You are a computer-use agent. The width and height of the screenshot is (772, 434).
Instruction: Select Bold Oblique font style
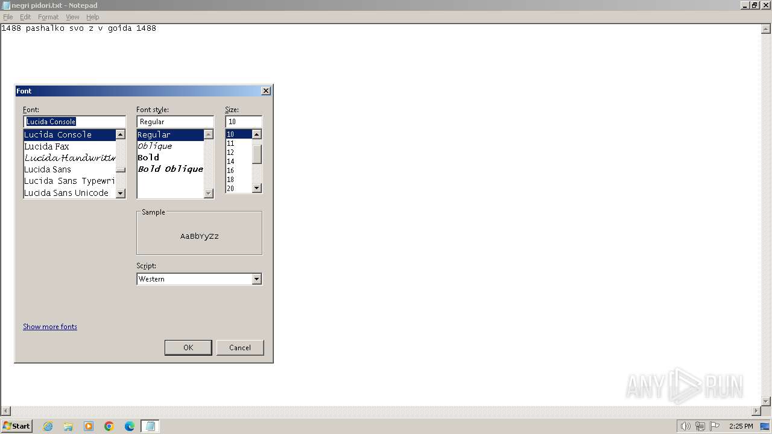pos(170,169)
